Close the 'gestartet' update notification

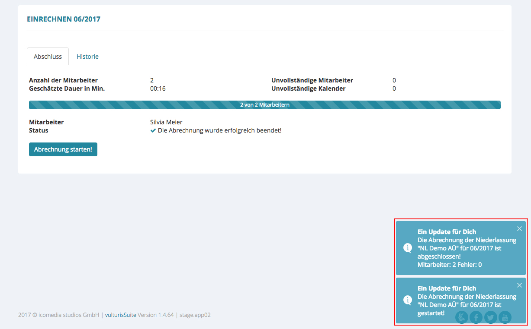(x=519, y=285)
